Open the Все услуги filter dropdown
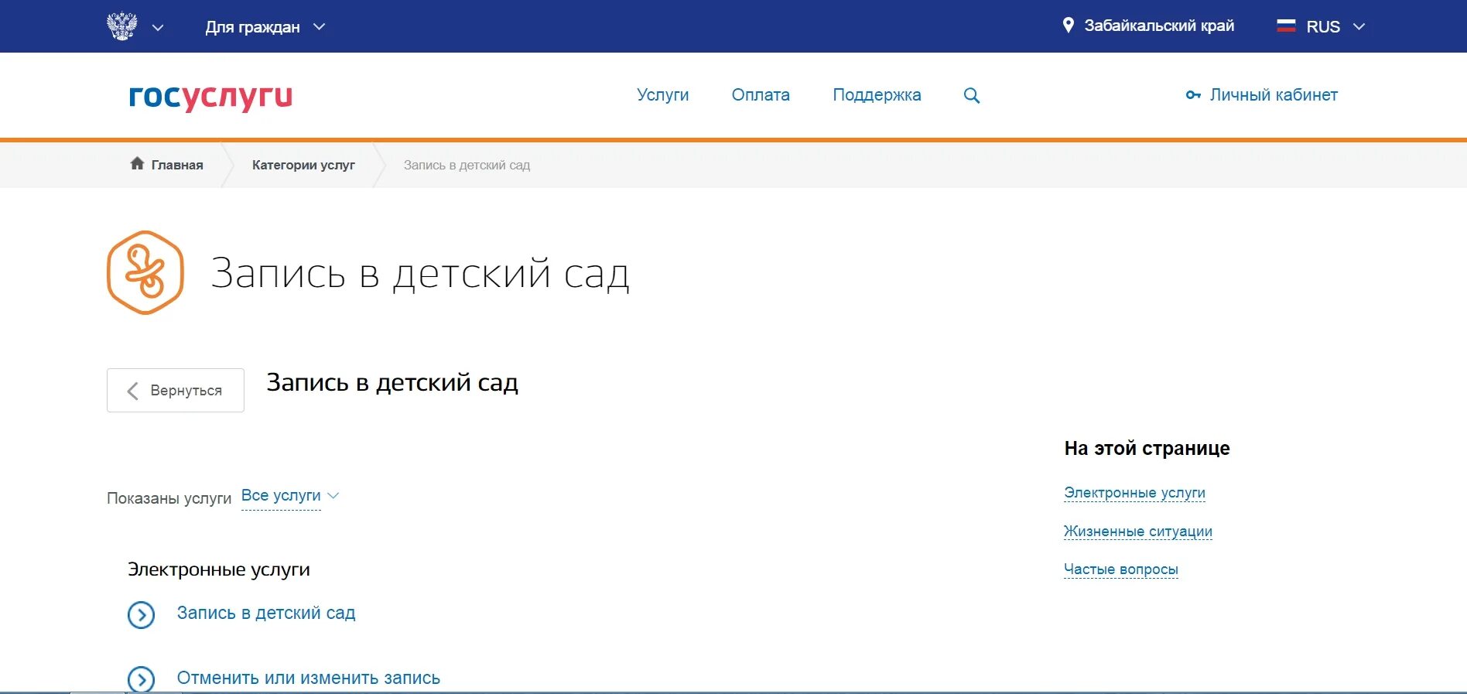The width and height of the screenshot is (1467, 694). 290,496
